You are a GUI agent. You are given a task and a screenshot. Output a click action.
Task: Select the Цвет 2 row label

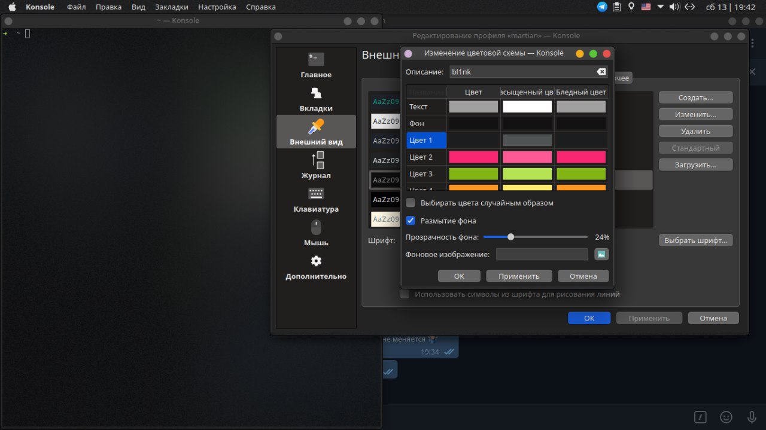pos(427,157)
